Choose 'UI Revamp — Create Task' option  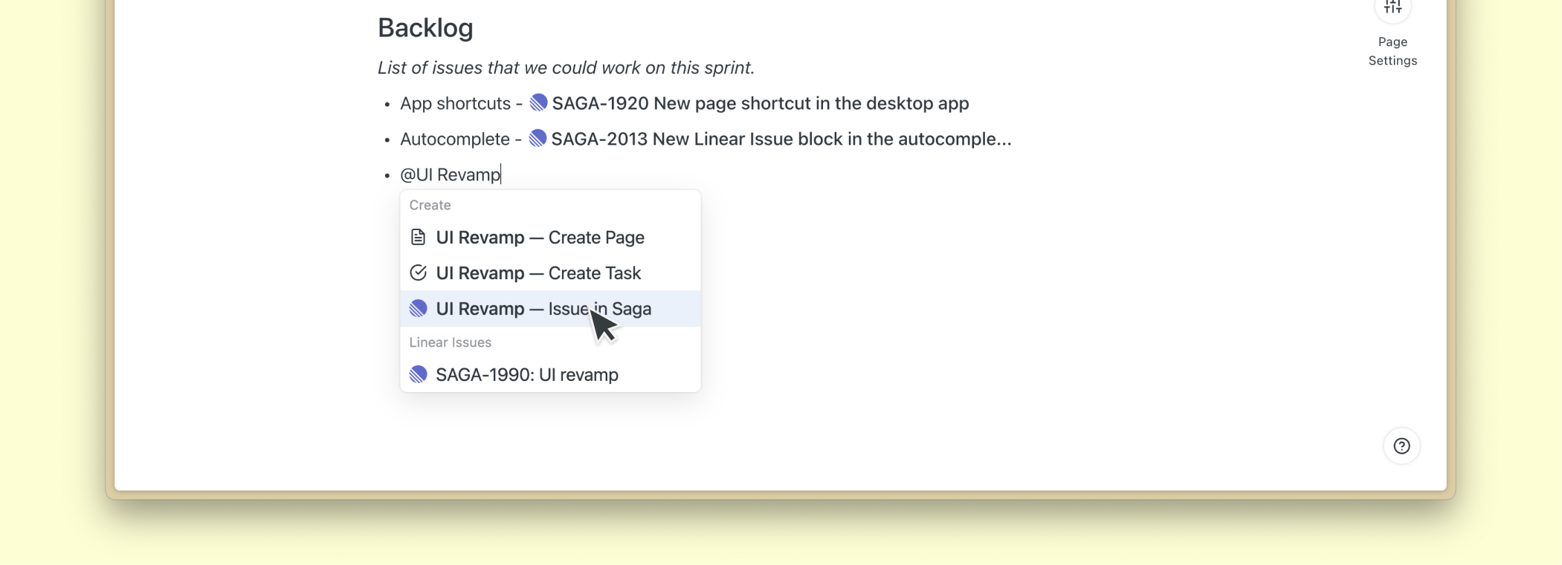pos(538,273)
